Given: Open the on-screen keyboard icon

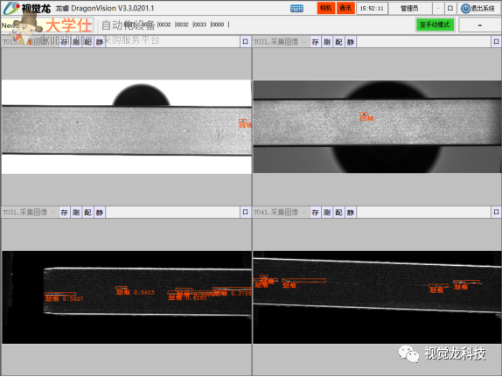Looking at the screenshot, I should click(x=296, y=9).
